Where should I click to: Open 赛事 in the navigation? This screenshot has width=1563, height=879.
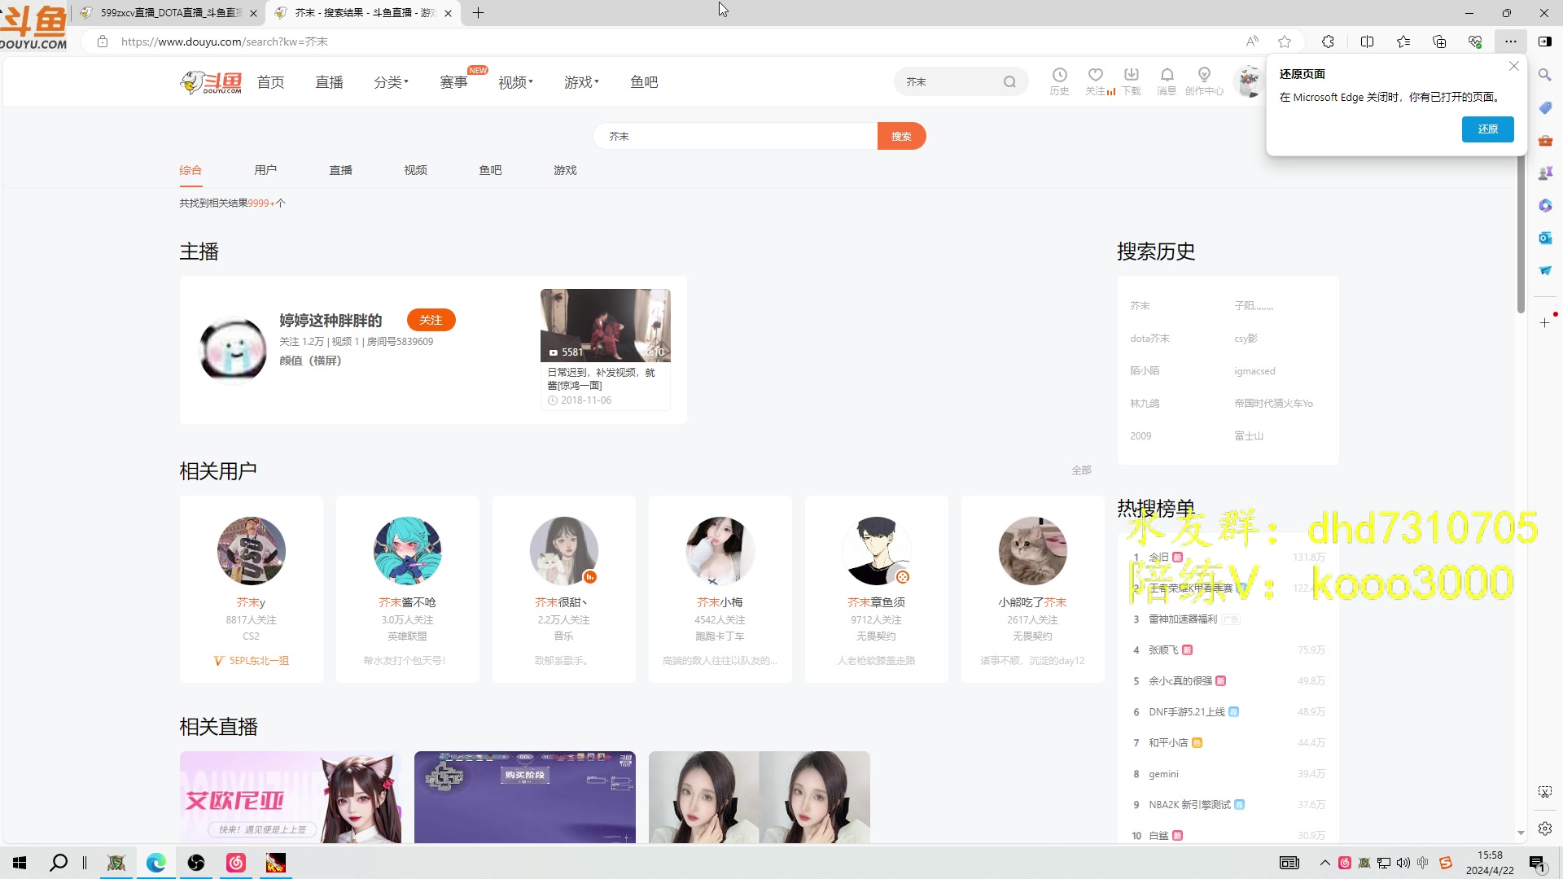tap(453, 82)
